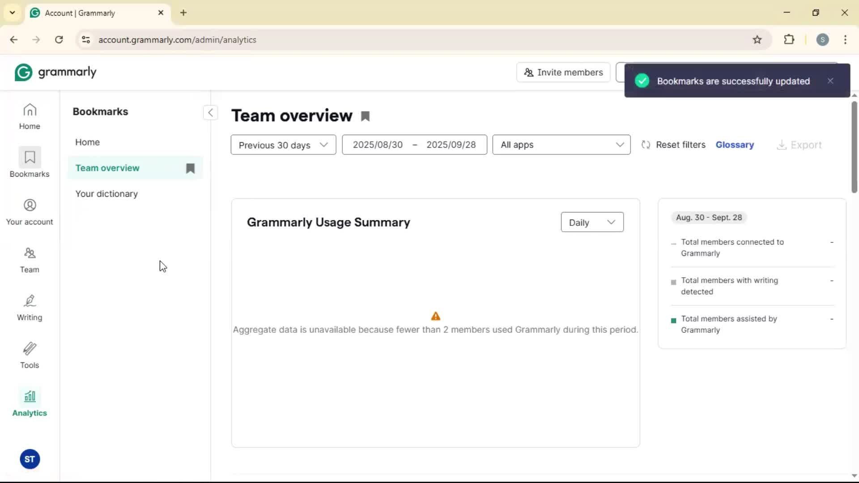Open the All apps dropdown
The height and width of the screenshot is (483, 859).
click(561, 145)
